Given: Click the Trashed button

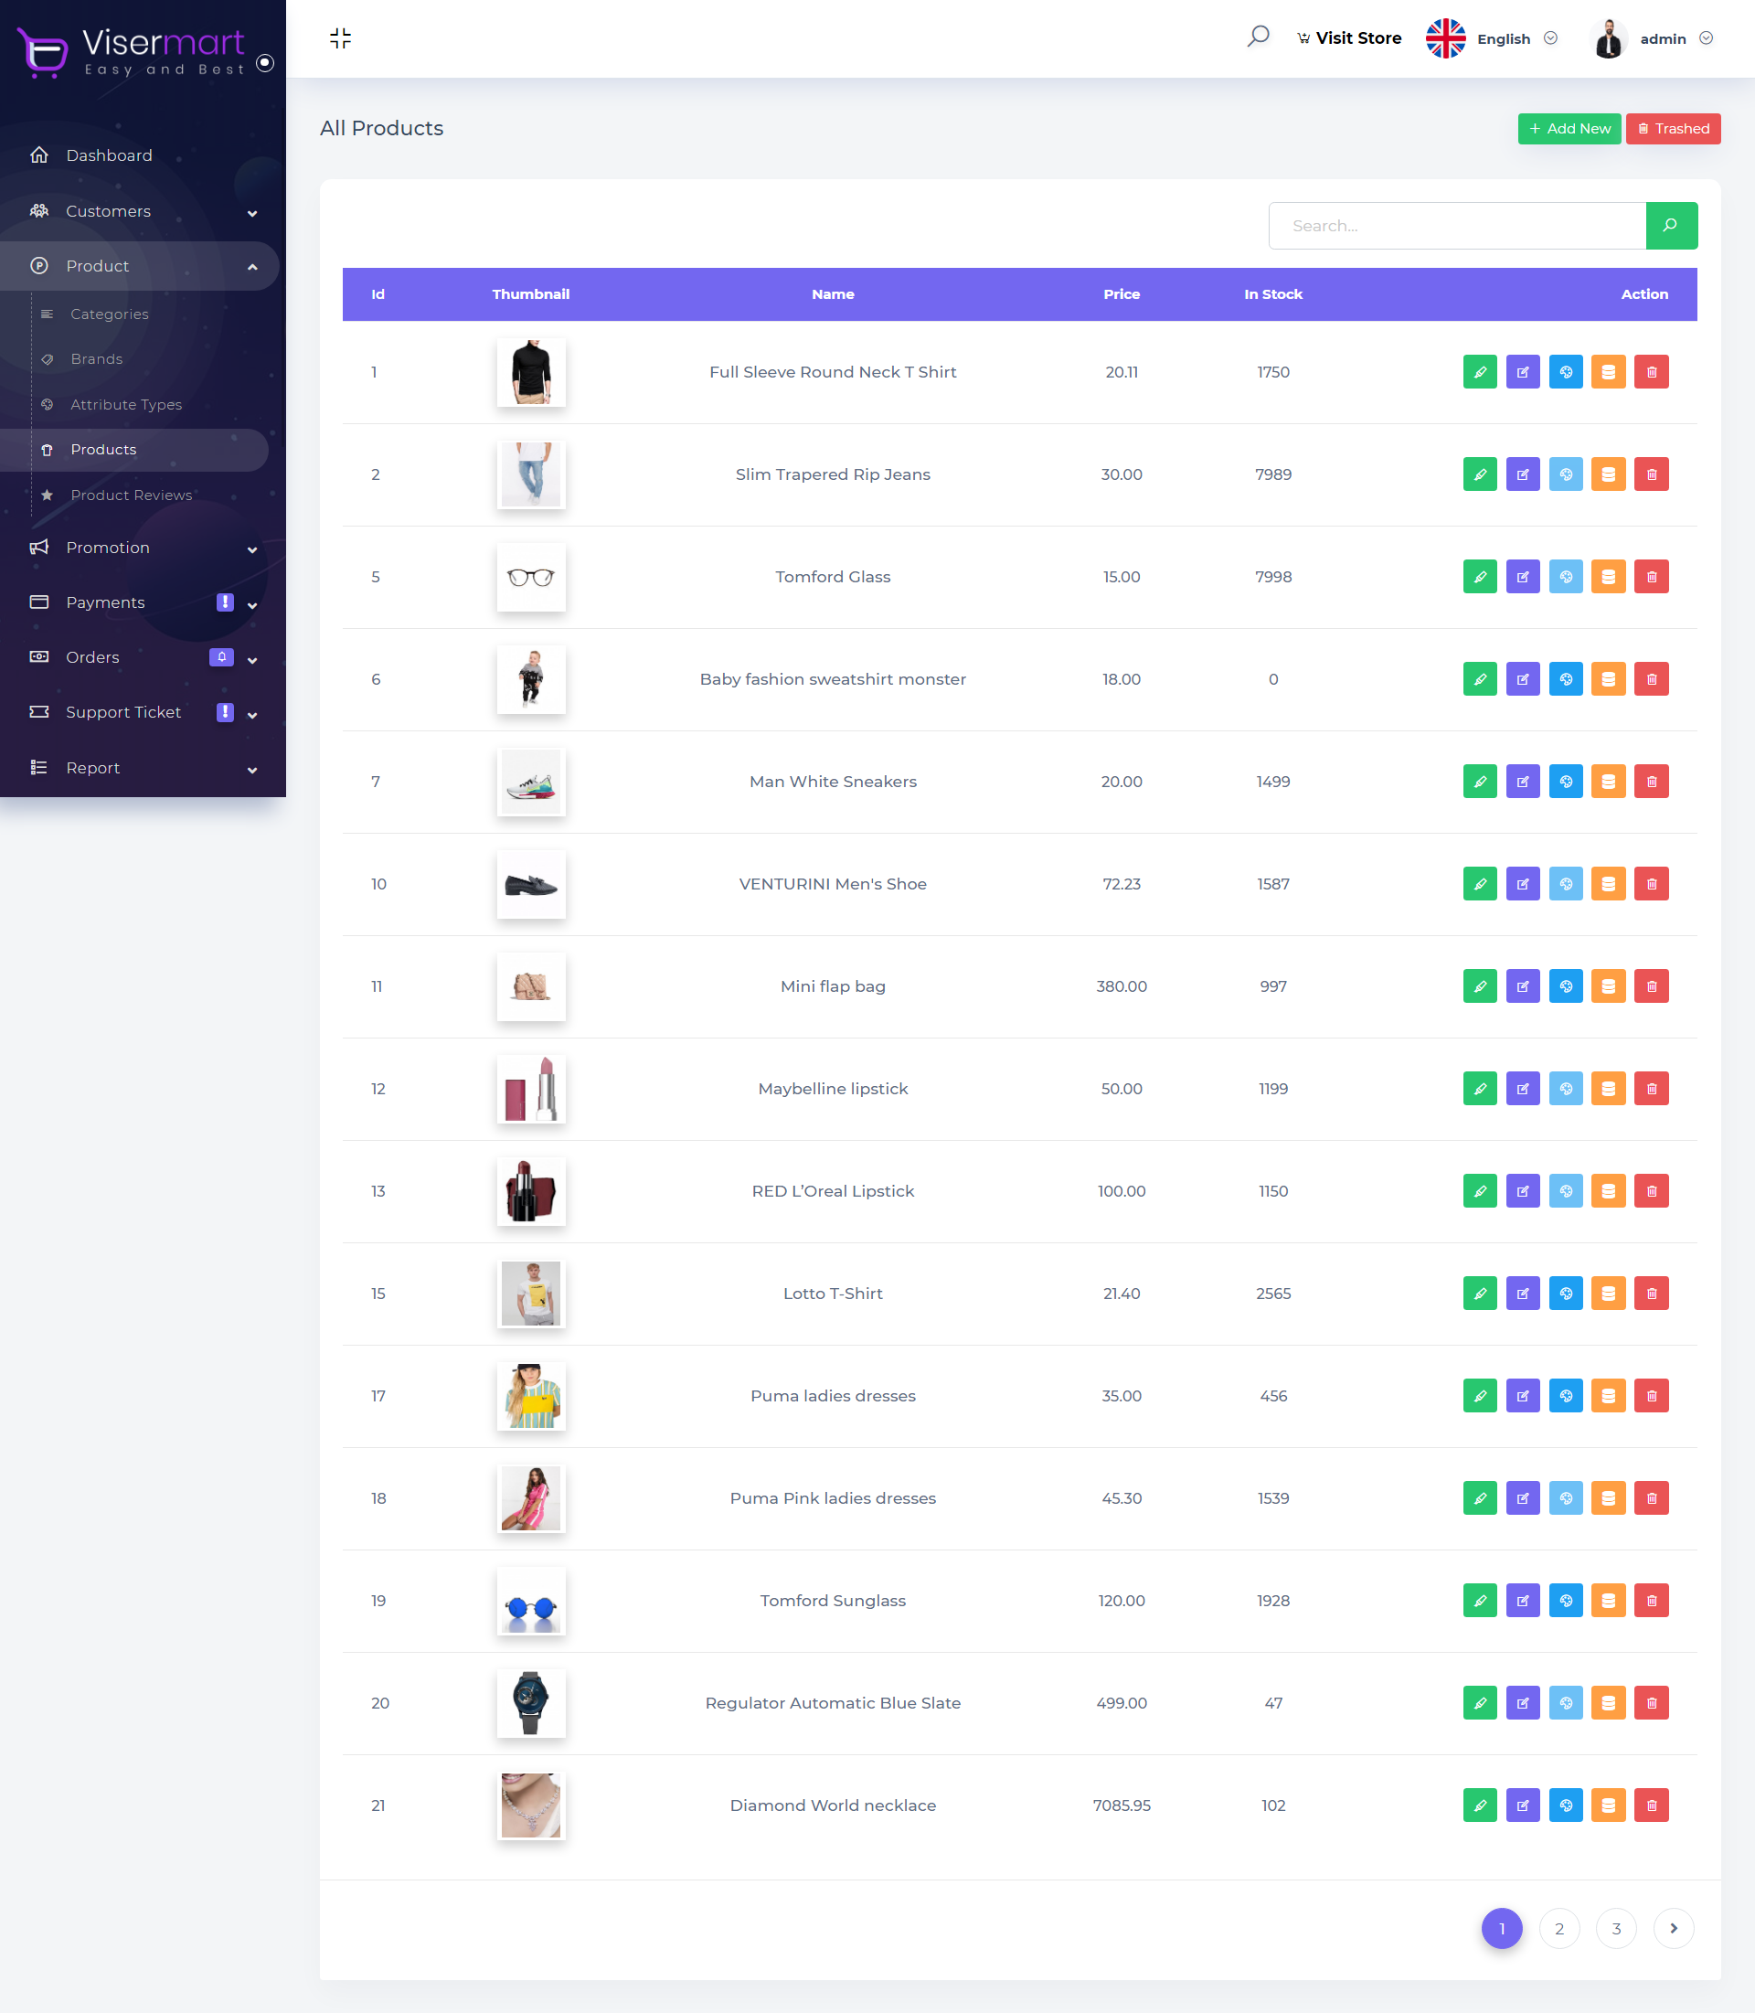Looking at the screenshot, I should [1672, 128].
